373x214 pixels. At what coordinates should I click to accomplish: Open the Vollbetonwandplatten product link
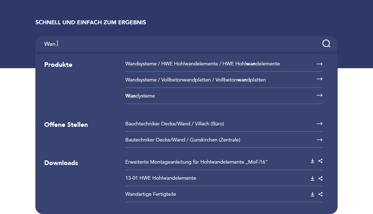[195, 80]
